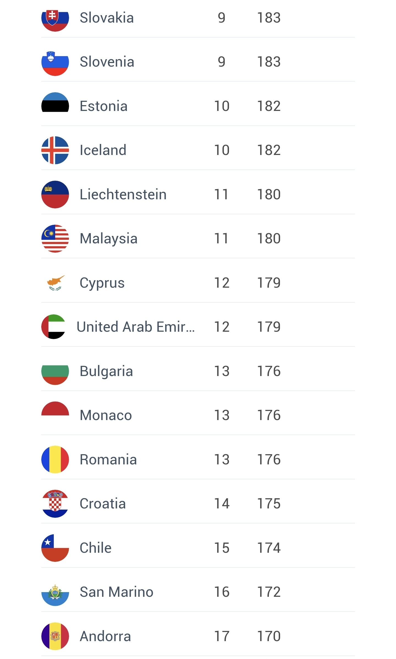
Task: Open the Monaco country name
Action: coord(106,415)
